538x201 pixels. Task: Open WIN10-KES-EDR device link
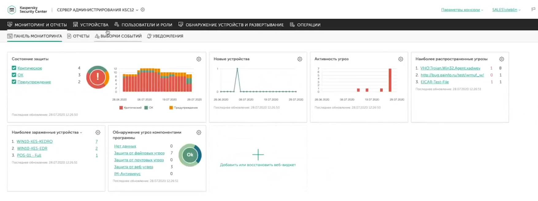coord(32,148)
